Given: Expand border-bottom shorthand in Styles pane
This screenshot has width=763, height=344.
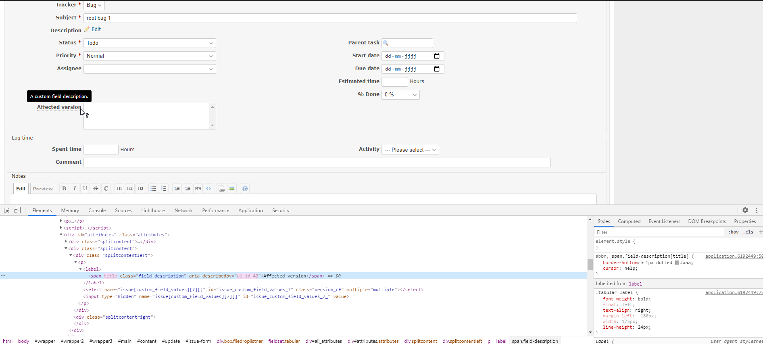Looking at the screenshot, I should pyautogui.click(x=642, y=263).
